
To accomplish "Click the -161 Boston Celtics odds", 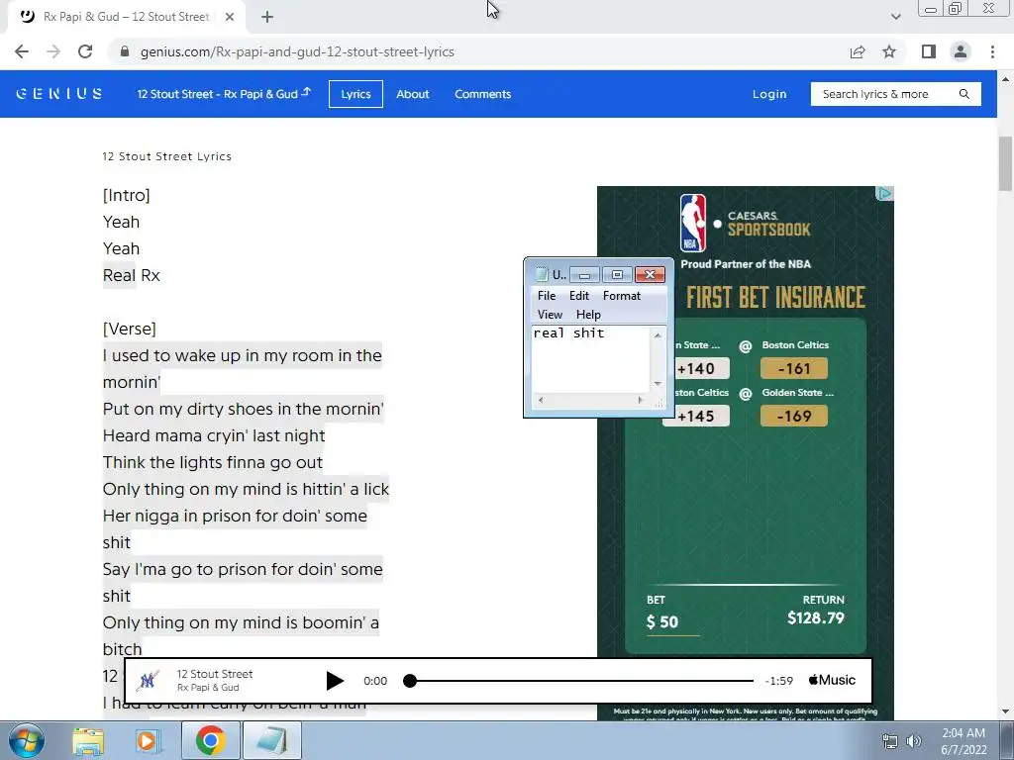I will (x=793, y=368).
